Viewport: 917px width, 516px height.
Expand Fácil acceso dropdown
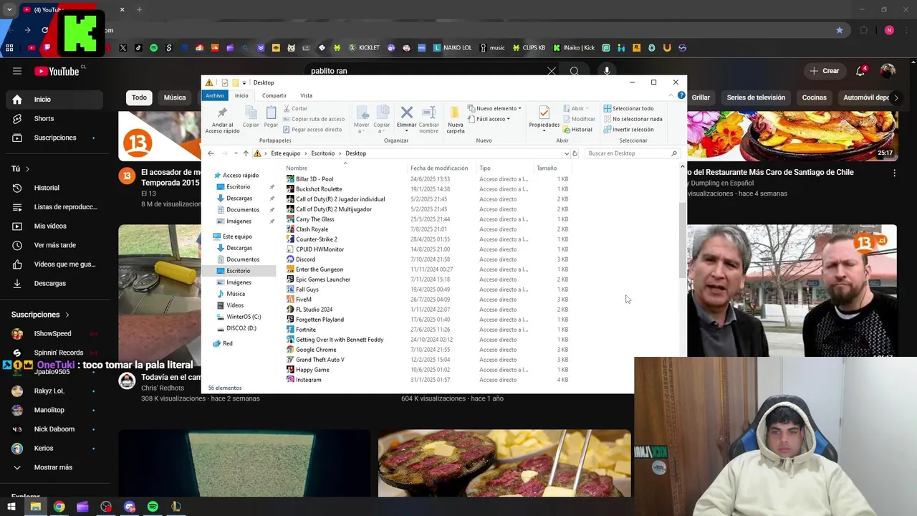pyautogui.click(x=489, y=119)
